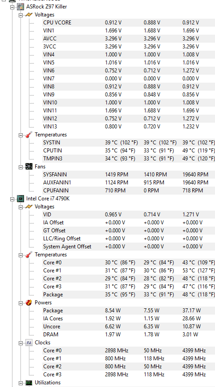Click the Fans icon
Screen dimensions: 215x387
pyautogui.click(x=29, y=167)
